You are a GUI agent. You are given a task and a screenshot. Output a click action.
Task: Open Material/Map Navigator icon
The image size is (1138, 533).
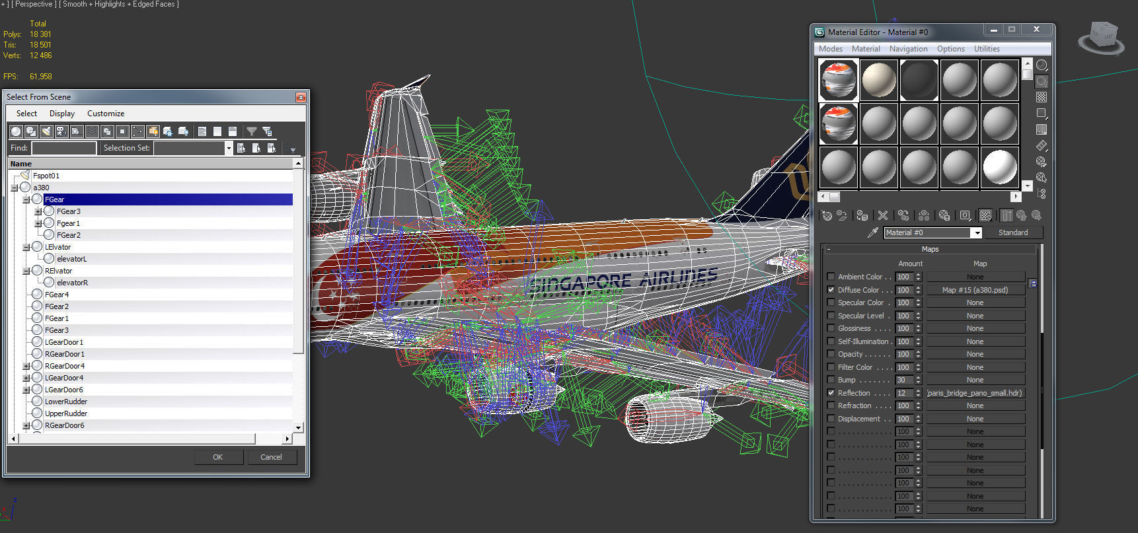coord(1042,194)
